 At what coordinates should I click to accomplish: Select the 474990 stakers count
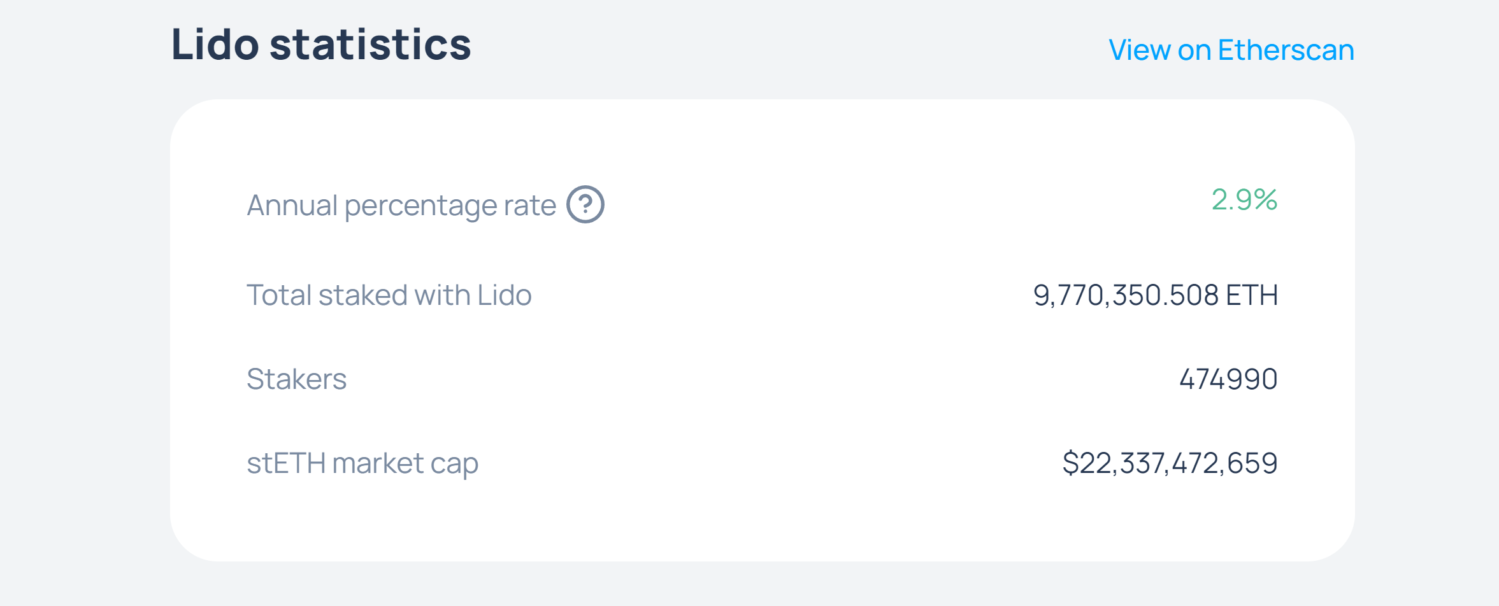[1228, 379]
